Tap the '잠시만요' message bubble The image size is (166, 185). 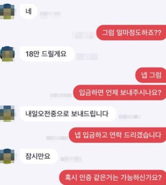click(x=39, y=156)
